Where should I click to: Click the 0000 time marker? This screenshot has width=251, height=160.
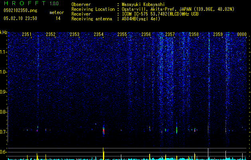click(x=242, y=34)
